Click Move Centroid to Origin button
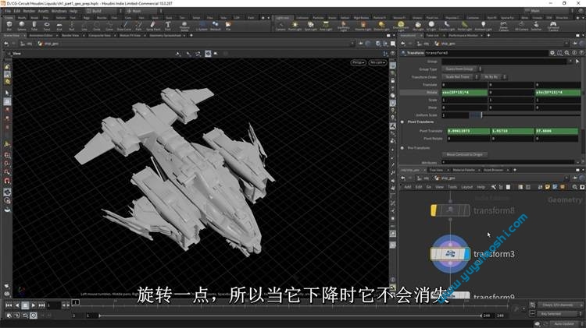The image size is (586, 328). [x=465, y=154]
